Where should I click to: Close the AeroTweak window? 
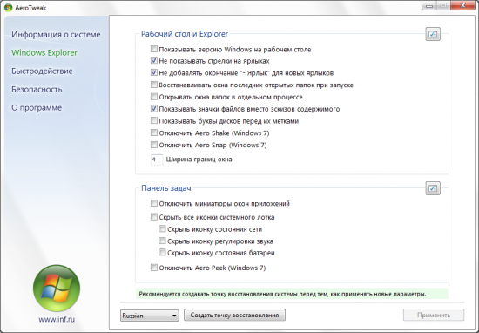pyautogui.click(x=463, y=5)
